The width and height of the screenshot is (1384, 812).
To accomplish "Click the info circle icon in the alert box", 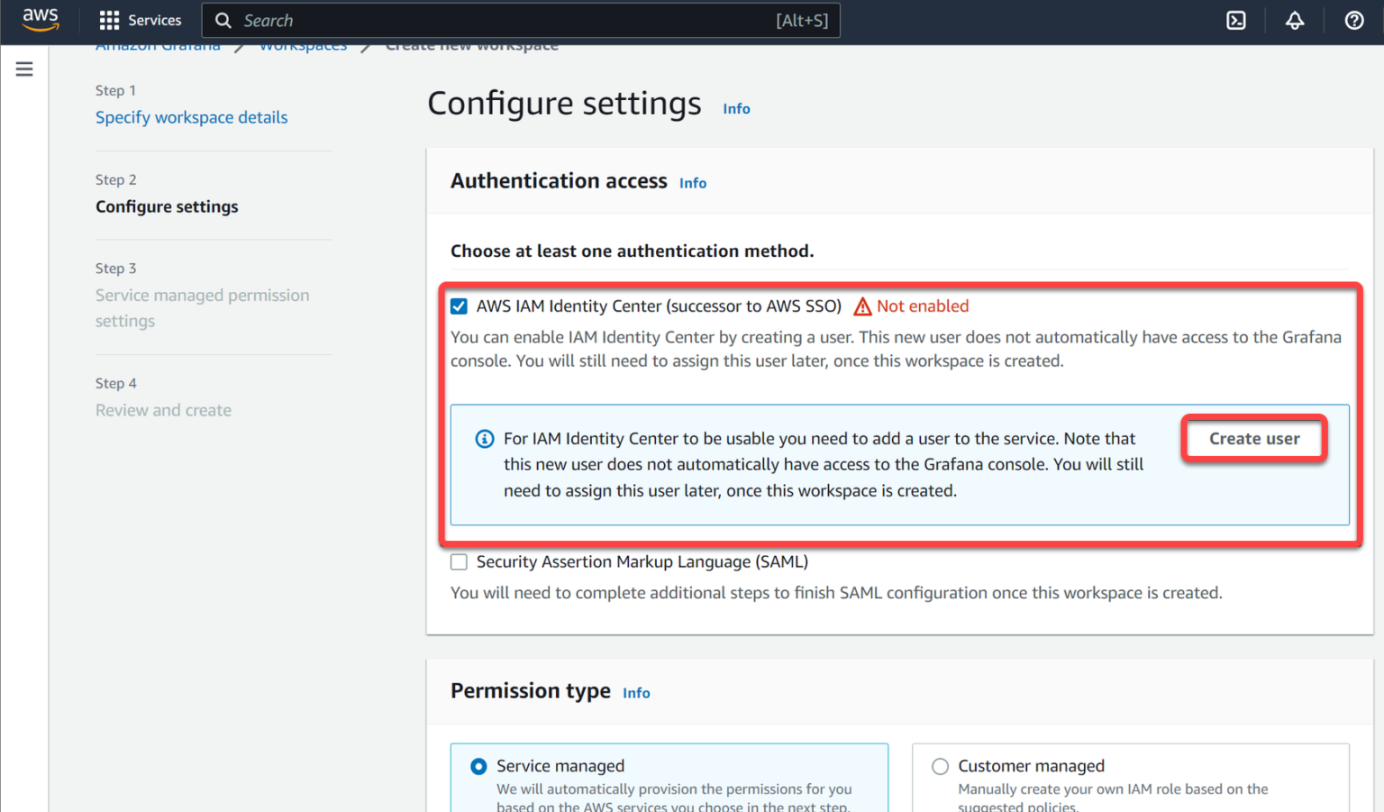I will coord(485,439).
